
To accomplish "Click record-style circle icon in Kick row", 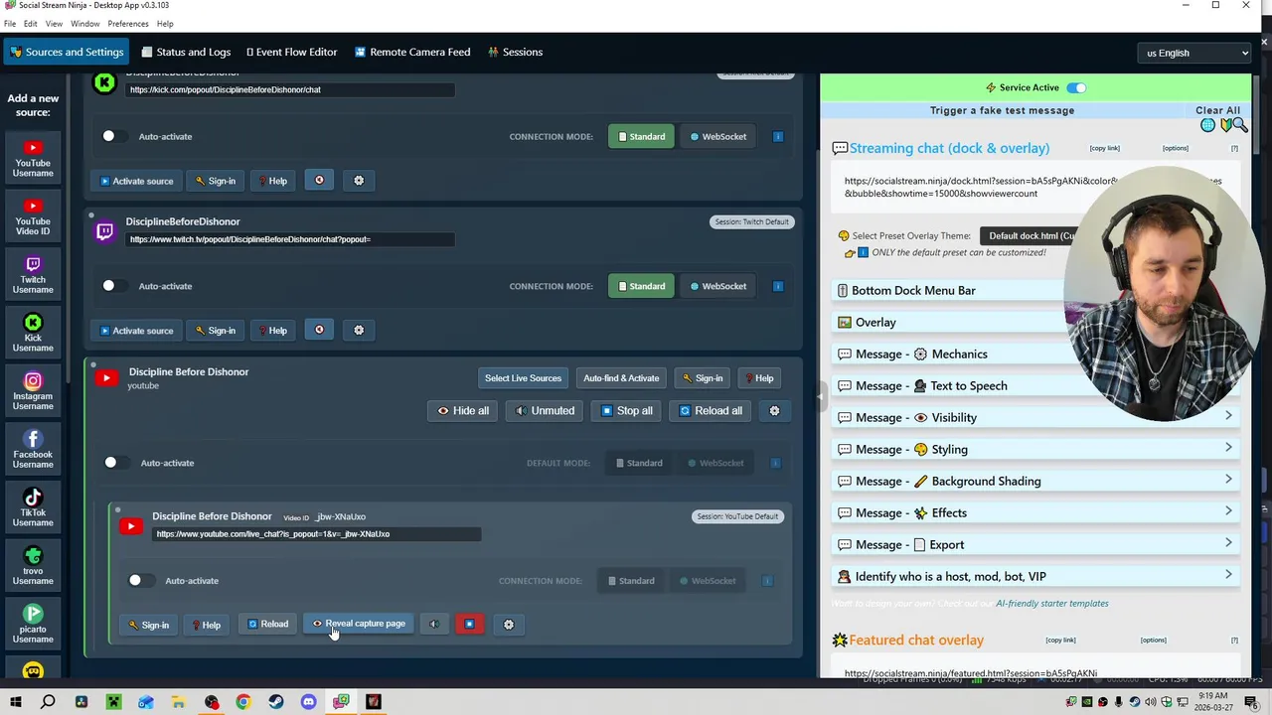I will coord(319,181).
